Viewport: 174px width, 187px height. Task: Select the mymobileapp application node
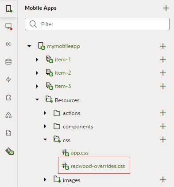[63, 46]
